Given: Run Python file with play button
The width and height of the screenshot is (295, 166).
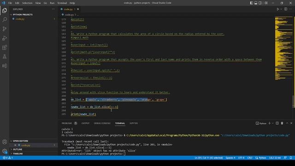Looking at the screenshot, I should [278, 9].
